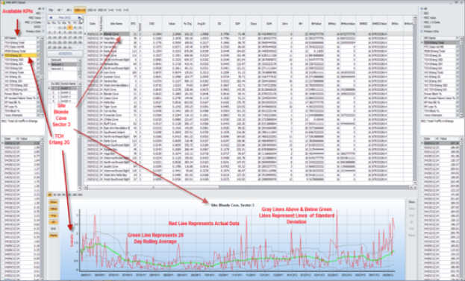Click second orange button beside the chart

[54, 209]
